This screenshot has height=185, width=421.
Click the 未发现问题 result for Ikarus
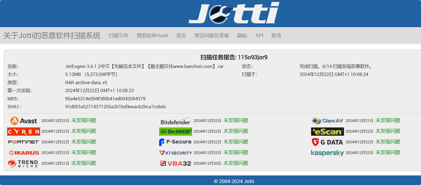pyautogui.click(x=84, y=152)
